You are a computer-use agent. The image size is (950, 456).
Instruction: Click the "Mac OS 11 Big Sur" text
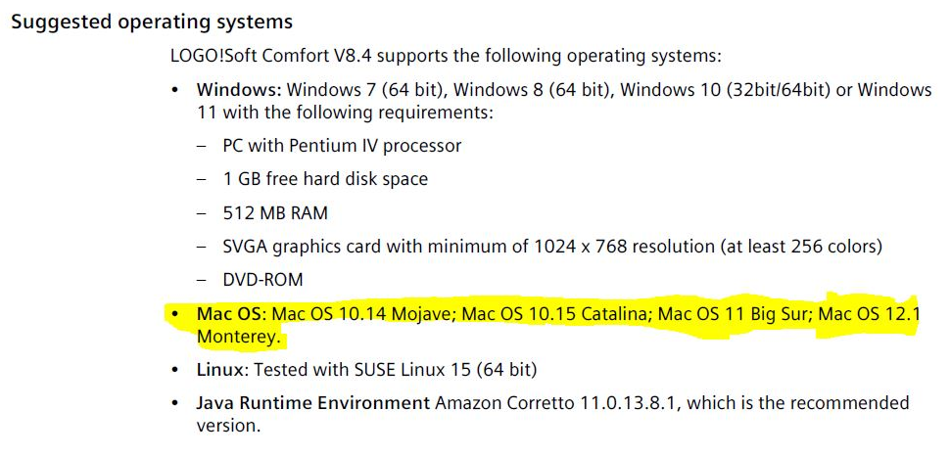733,314
